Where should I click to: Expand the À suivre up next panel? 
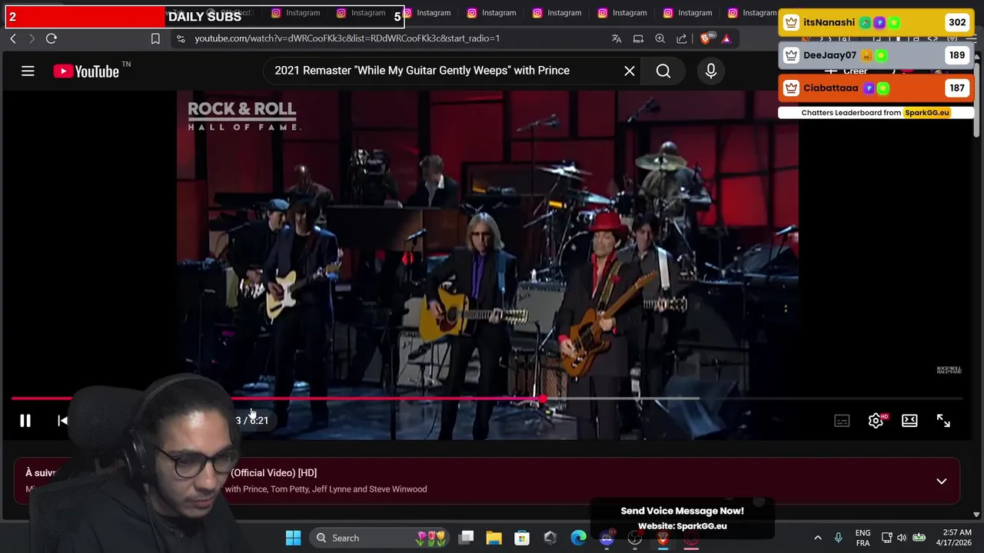(x=941, y=482)
